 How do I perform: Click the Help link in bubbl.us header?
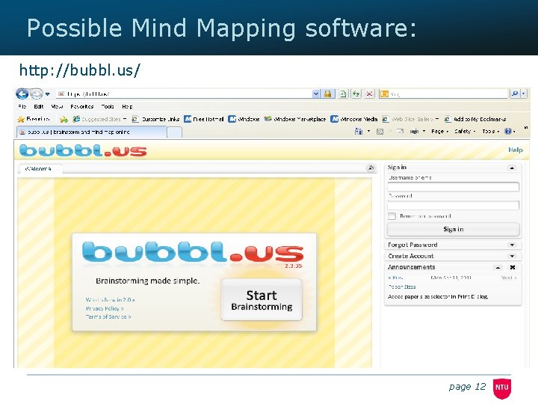[516, 150]
